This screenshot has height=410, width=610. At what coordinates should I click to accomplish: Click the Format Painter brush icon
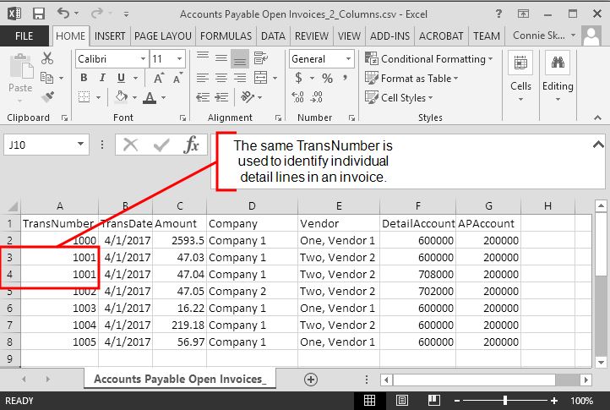pos(47,96)
